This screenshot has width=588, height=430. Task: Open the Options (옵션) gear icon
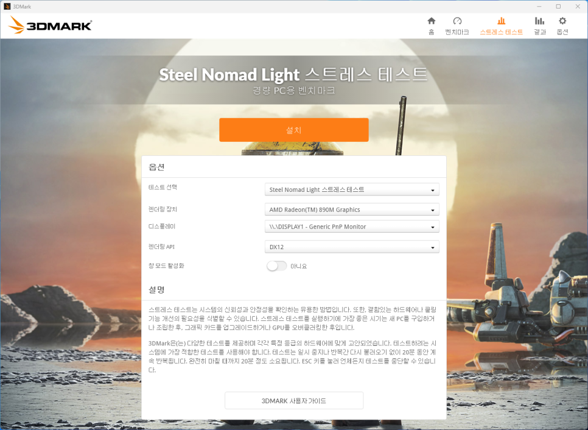(562, 21)
